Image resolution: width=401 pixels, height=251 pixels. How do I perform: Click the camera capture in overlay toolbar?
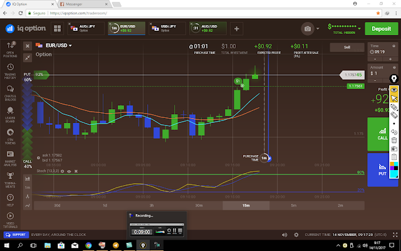click(394, 149)
